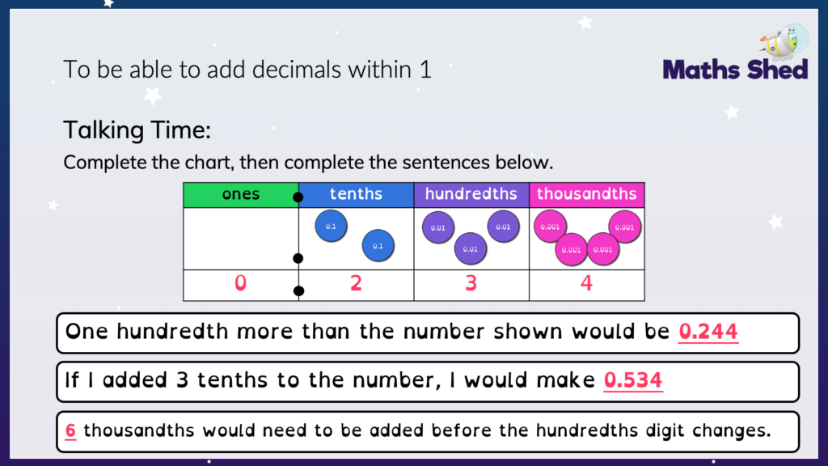Click the rightmost purple 0.01 counter
828x466 pixels.
click(x=503, y=227)
